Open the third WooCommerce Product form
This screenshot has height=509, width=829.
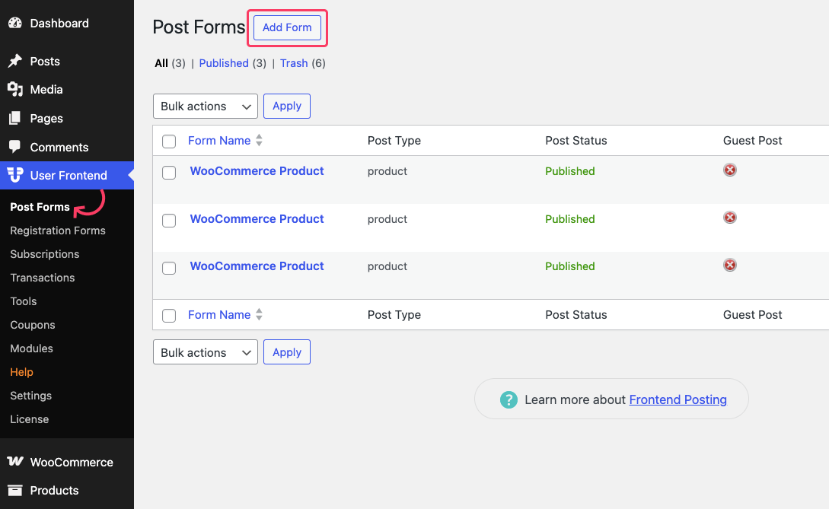pyautogui.click(x=257, y=266)
